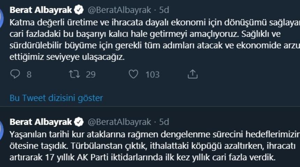Open the second tweet's "5d" timestamp
This screenshot has width=300, height=167.
[164, 122]
